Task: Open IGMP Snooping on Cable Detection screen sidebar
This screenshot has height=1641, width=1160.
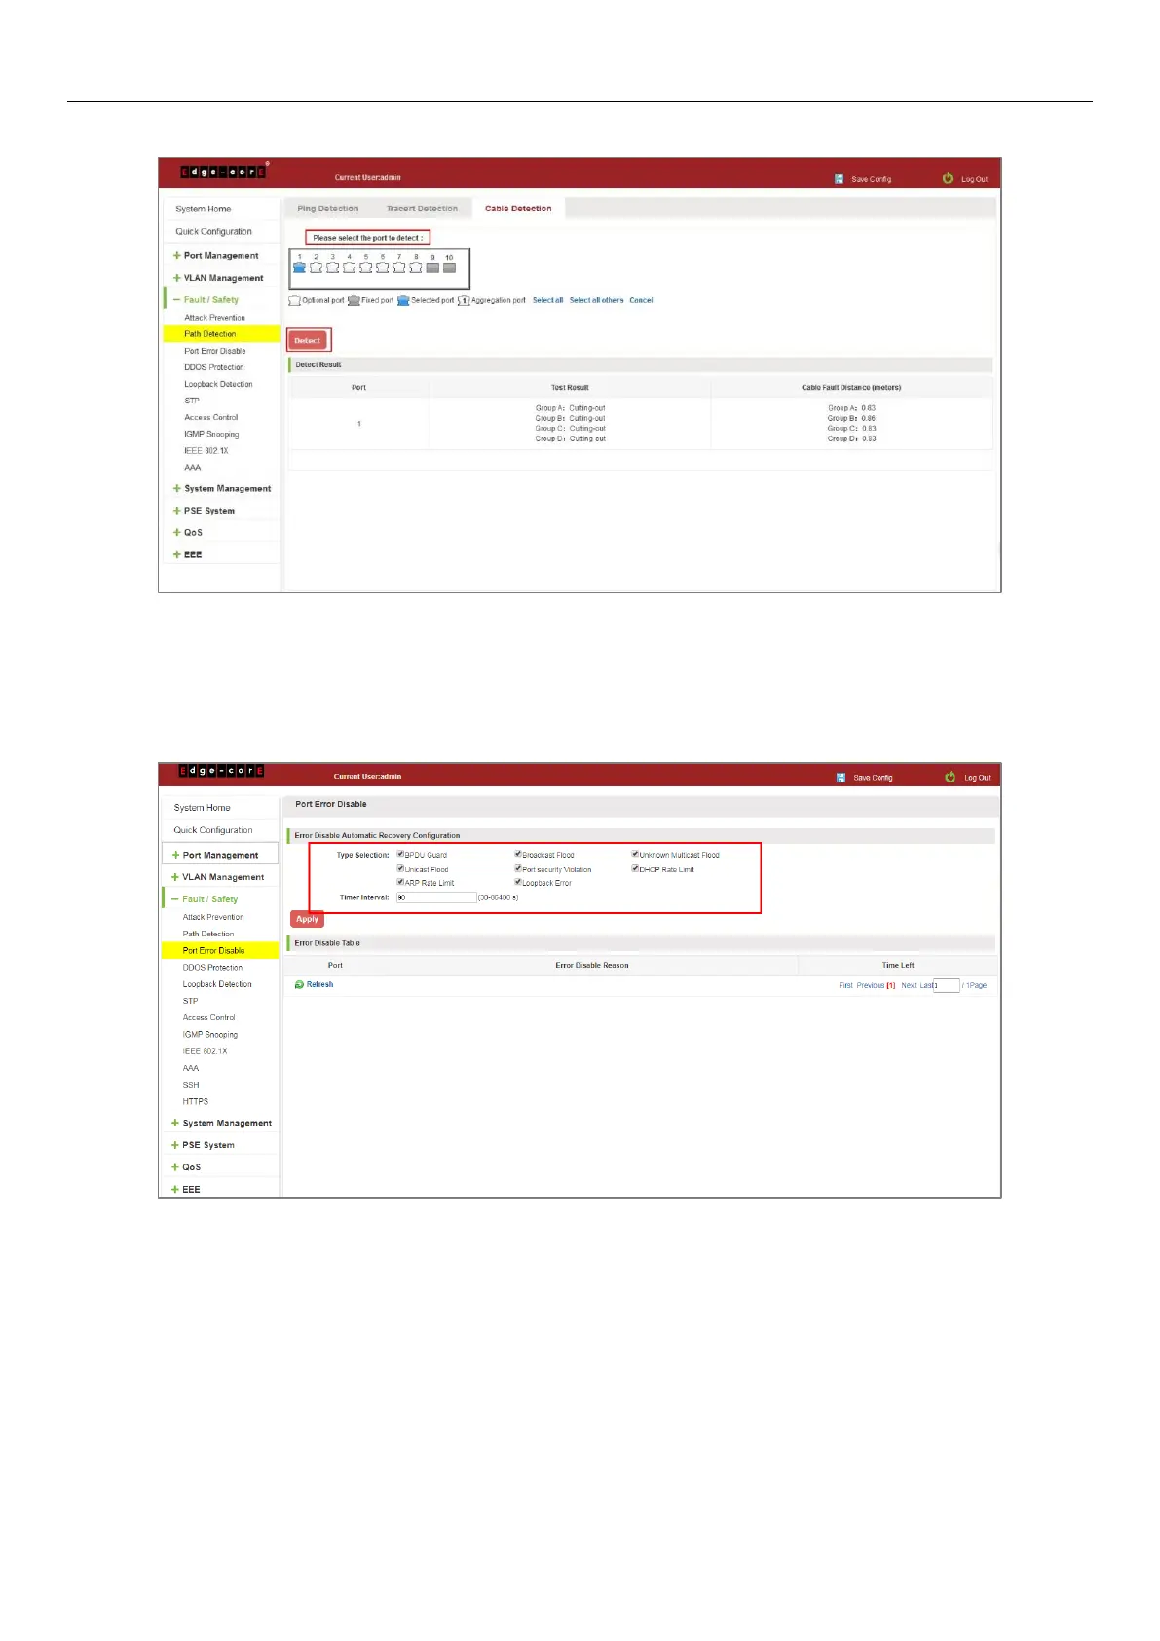Action: coord(211,435)
